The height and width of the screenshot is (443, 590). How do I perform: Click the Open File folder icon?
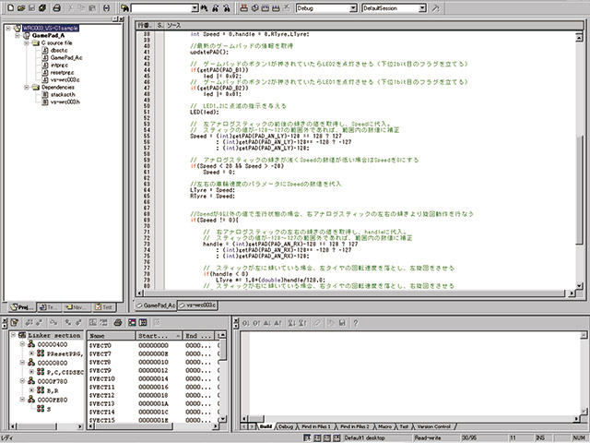21,7
